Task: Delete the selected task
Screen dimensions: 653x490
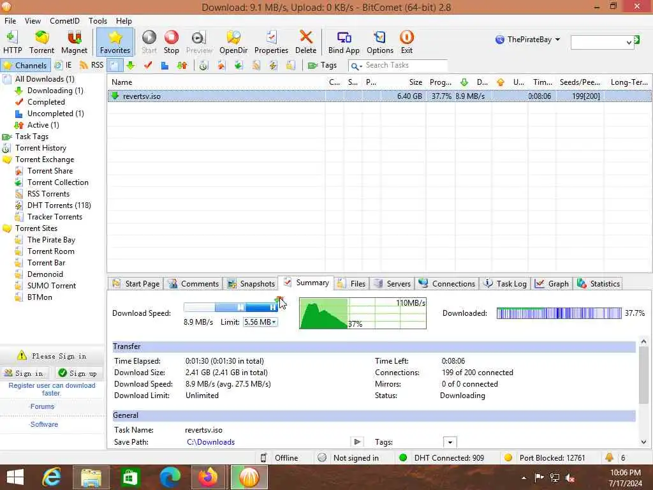Action: coord(305,42)
